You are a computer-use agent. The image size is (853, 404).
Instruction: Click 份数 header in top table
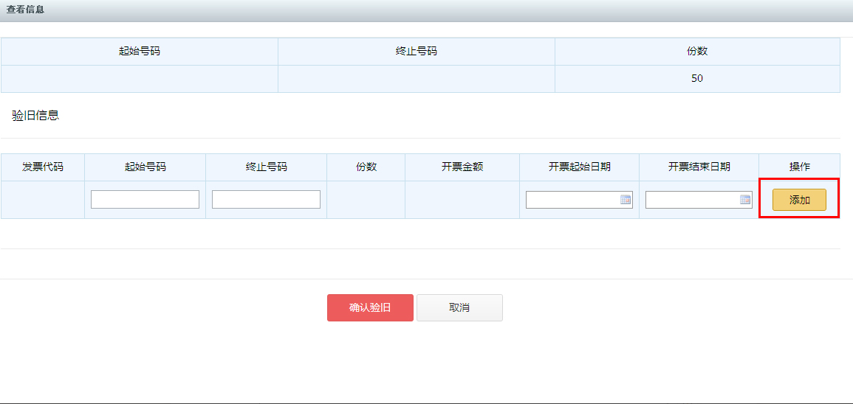tap(697, 52)
